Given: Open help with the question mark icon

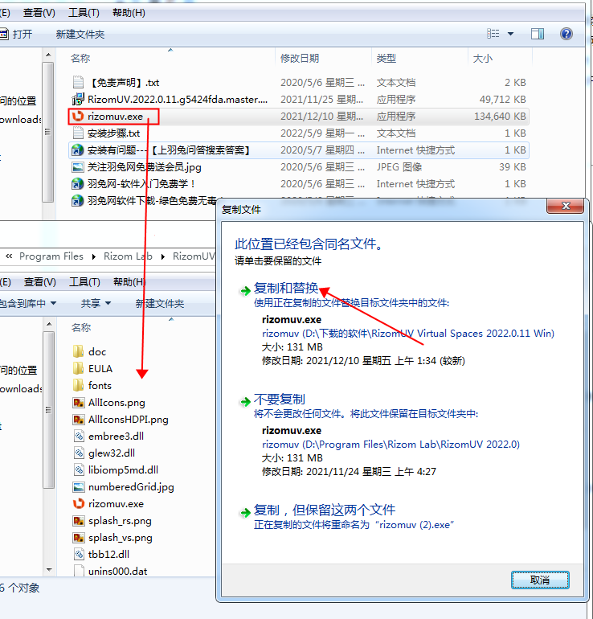Looking at the screenshot, I should 566,34.
